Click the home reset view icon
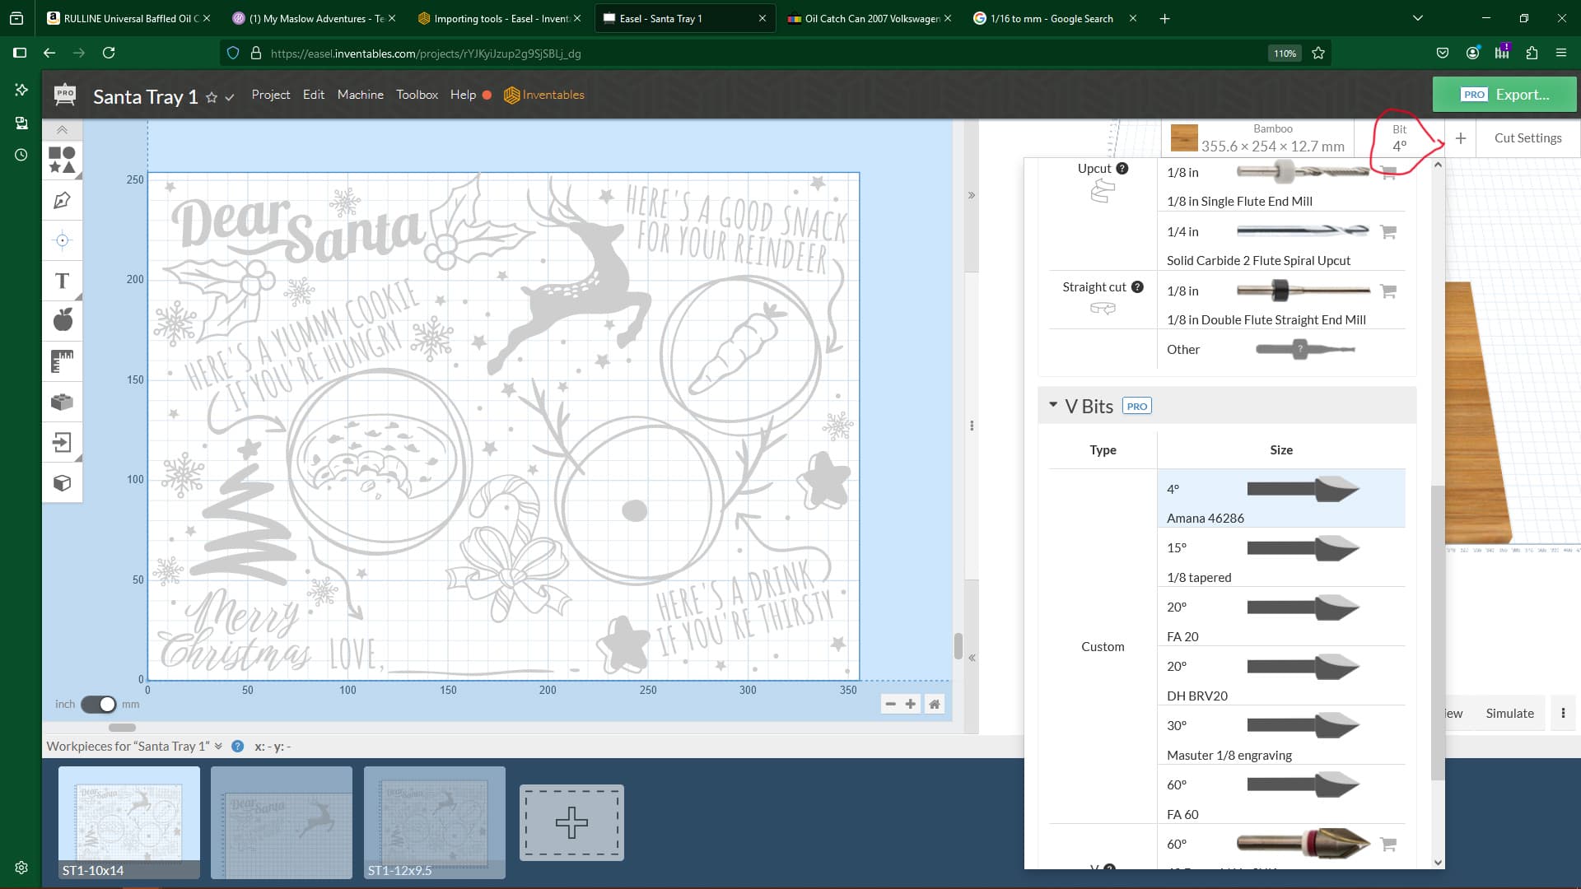Viewport: 1581px width, 889px height. [934, 704]
